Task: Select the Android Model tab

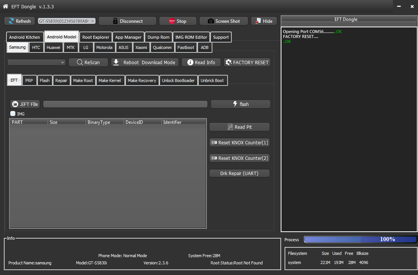Action: (61, 37)
